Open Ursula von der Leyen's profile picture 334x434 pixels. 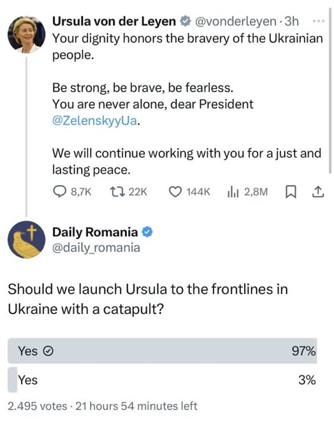coord(26,34)
